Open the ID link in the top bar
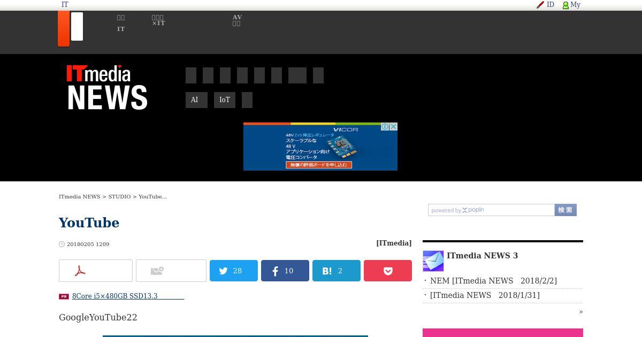This screenshot has height=337, width=642. [551, 5]
